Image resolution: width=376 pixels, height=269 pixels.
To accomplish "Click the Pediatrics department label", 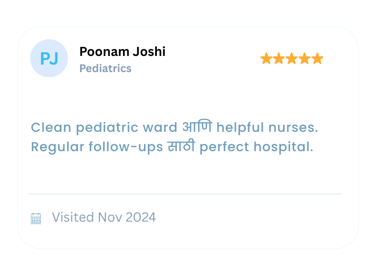I will 105,68.
